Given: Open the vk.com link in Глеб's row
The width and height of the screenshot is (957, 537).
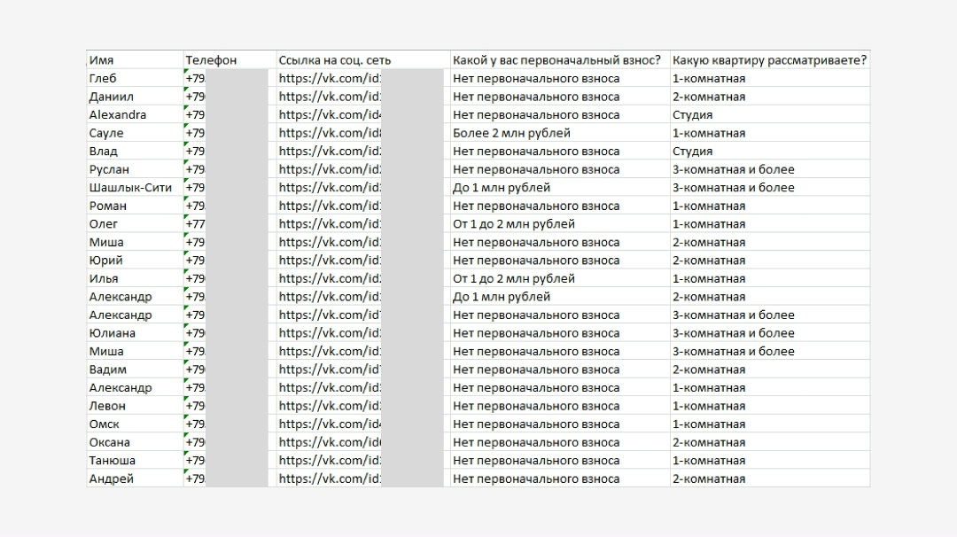Looking at the screenshot, I should pos(330,78).
